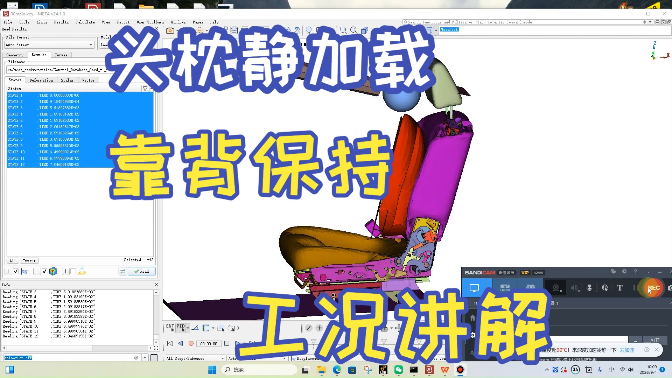Image resolution: width=672 pixels, height=378 pixels.
Task: Click Bandicam microphone icon
Action: tap(589, 288)
